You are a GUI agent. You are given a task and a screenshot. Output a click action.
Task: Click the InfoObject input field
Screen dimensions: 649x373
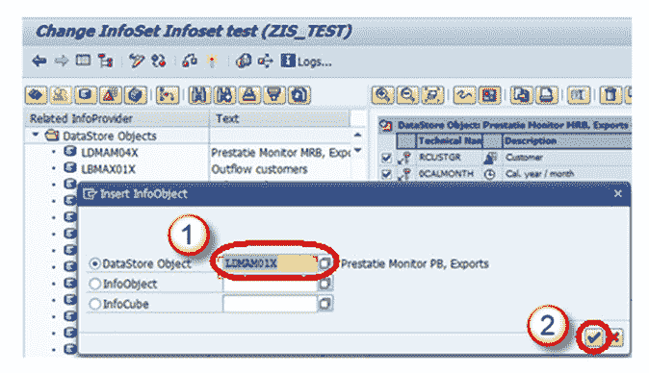[x=270, y=284]
